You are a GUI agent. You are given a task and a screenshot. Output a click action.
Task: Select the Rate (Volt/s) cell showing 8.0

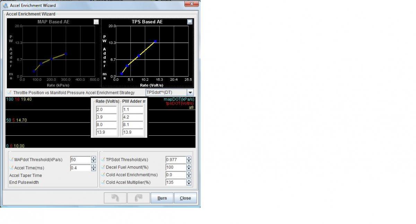click(106, 125)
